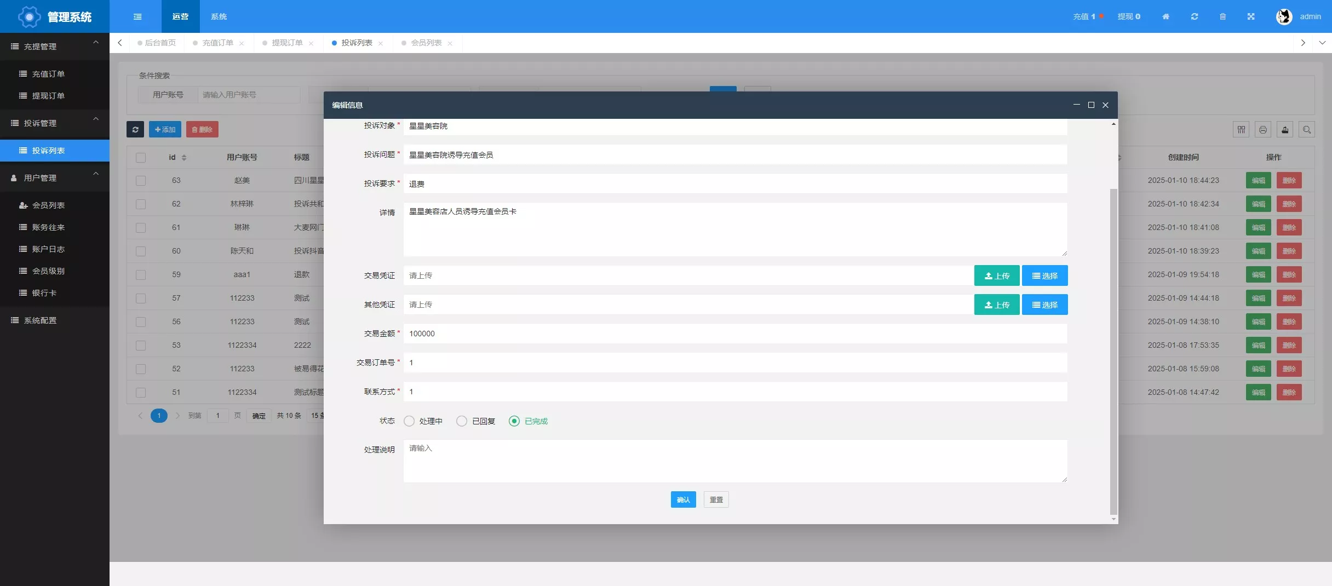Select the 已回复 status radio button
Screen dimensions: 1332x586
[462, 421]
